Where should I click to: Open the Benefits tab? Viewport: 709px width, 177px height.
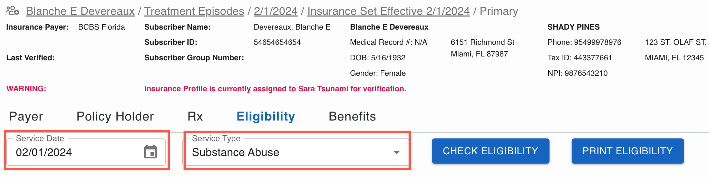[352, 116]
